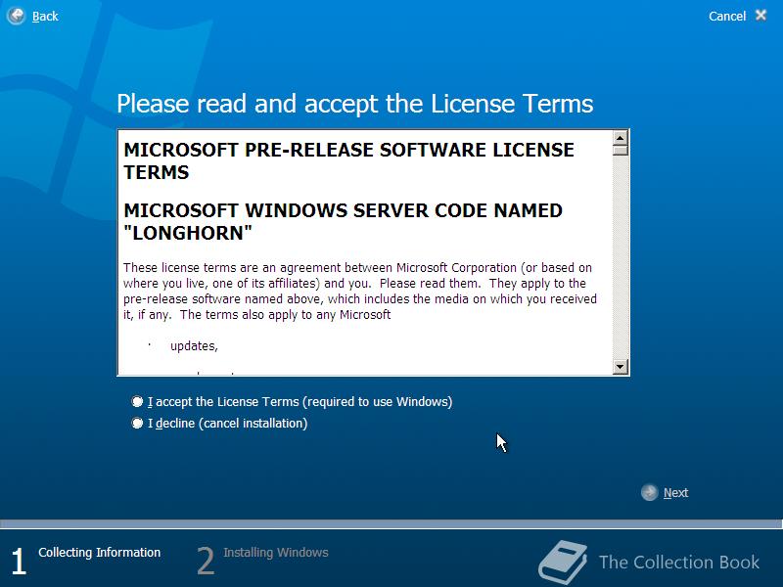Click the 'These license terms are an agreement' paragraph

point(360,291)
